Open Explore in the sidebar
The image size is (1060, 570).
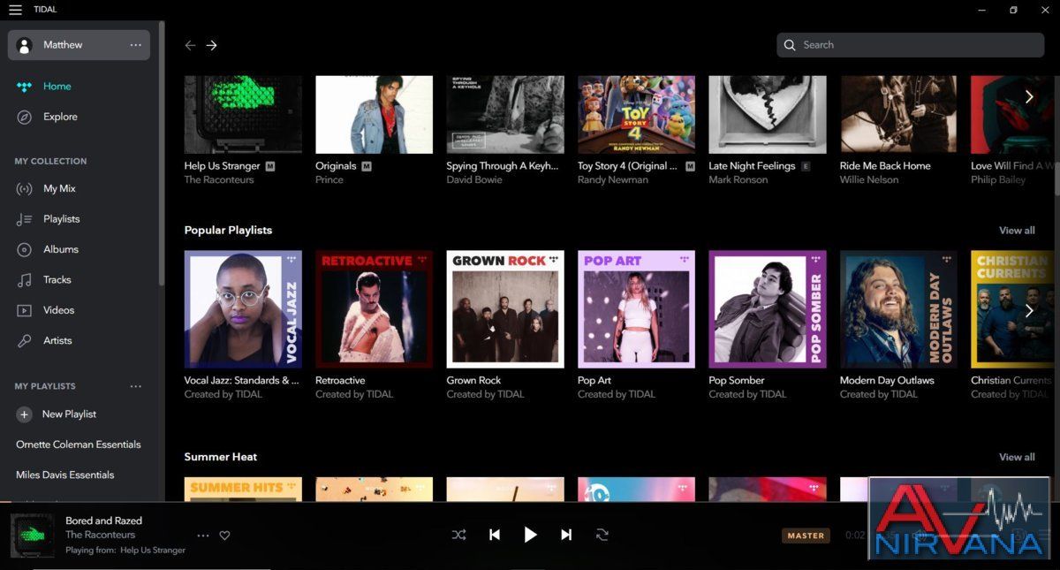click(x=60, y=117)
